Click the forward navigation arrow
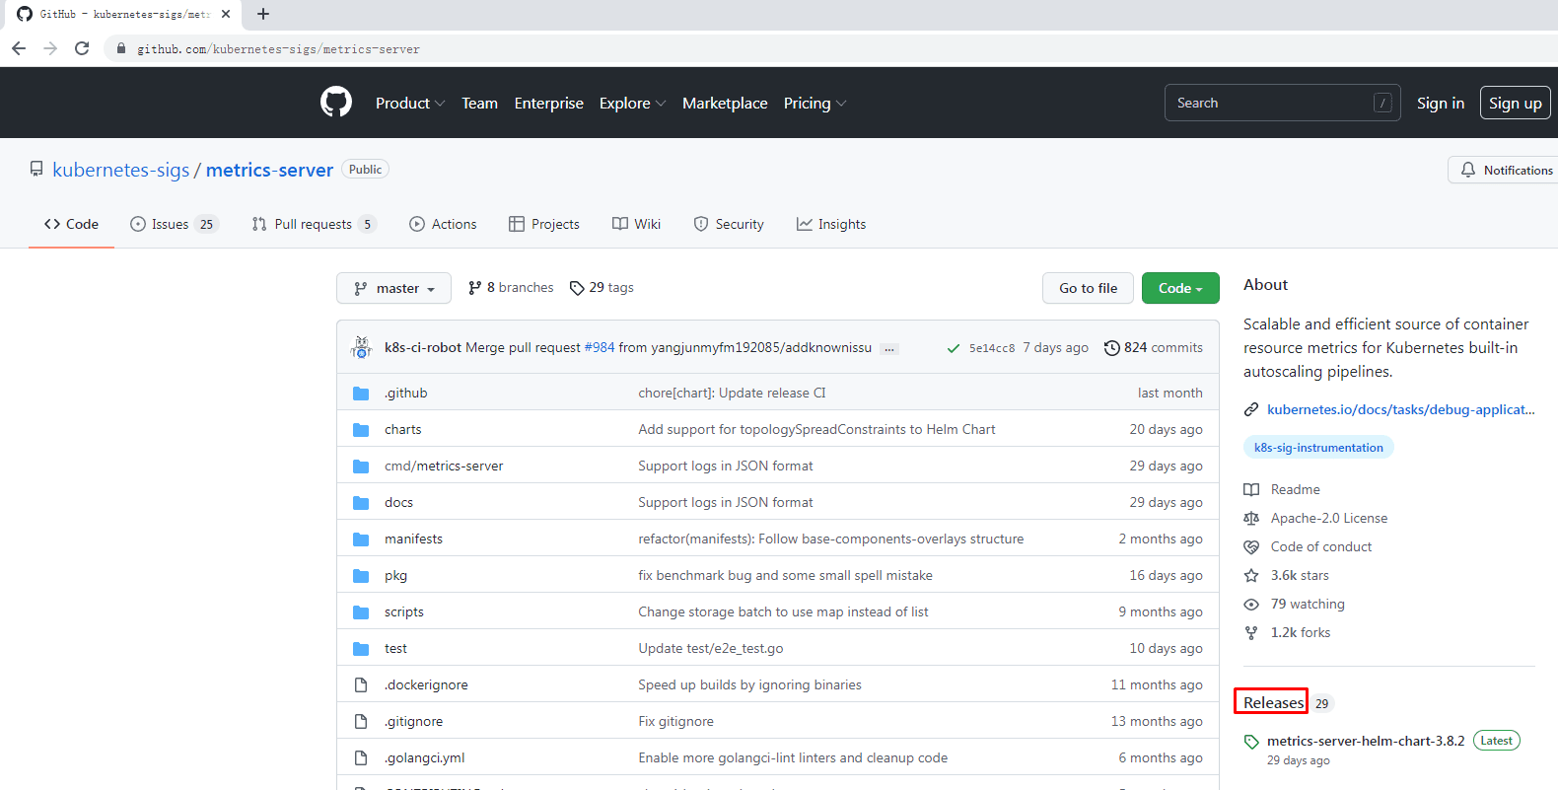This screenshot has height=790, width=1558. pos(50,48)
